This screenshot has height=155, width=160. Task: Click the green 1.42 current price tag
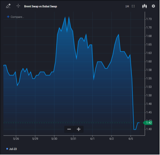point(148,123)
